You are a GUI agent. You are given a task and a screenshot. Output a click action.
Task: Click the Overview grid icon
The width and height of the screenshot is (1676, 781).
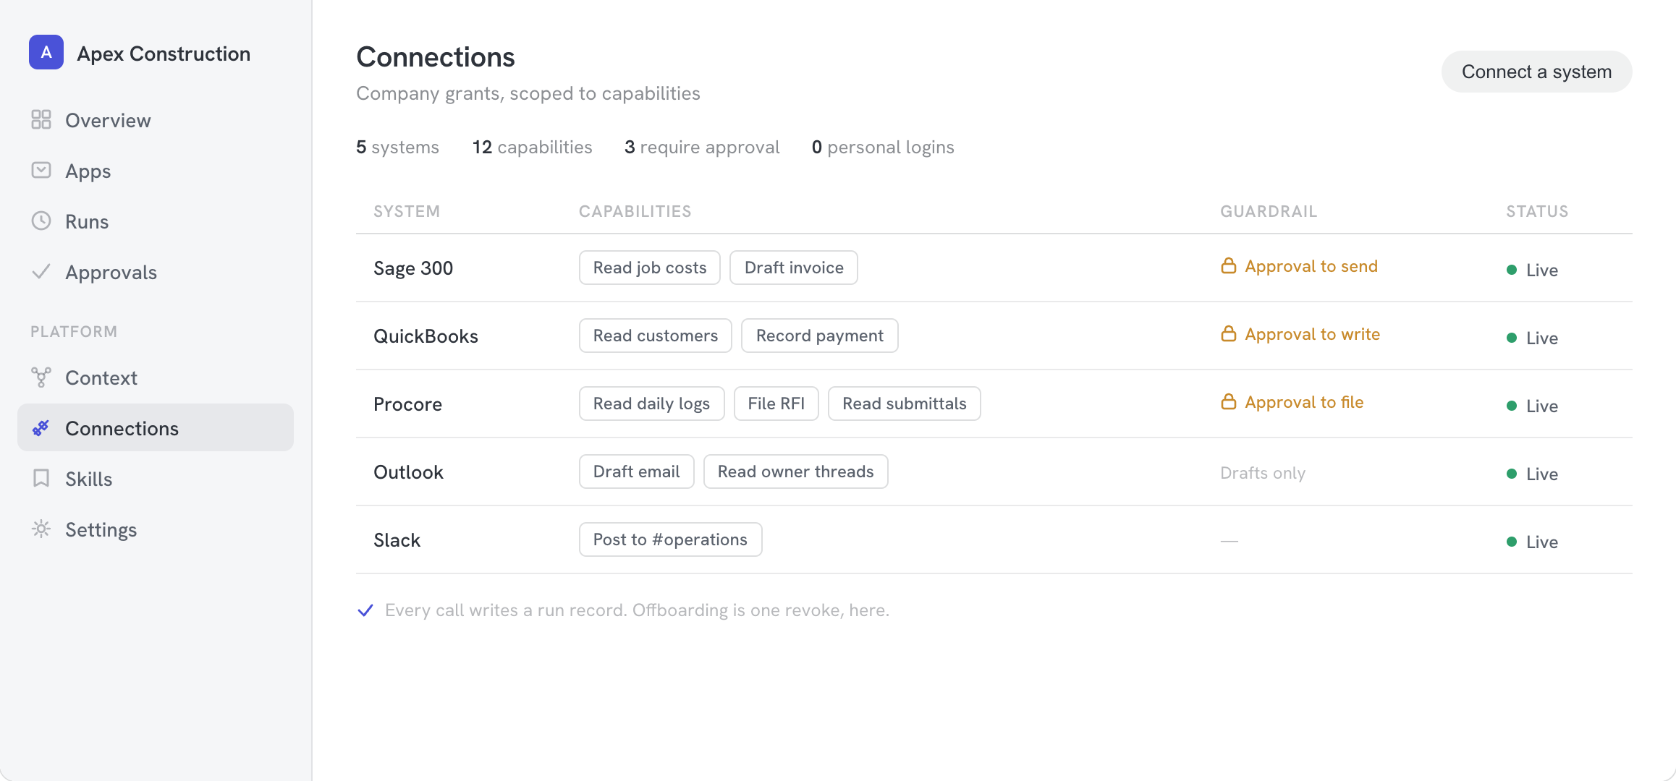[41, 120]
